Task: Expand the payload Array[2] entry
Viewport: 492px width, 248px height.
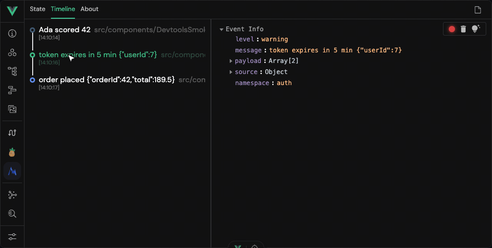Action: (x=231, y=61)
